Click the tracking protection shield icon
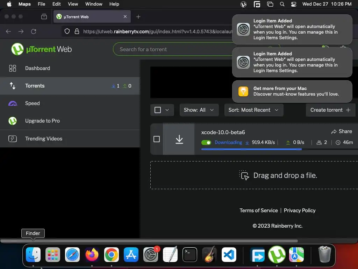 coord(67,31)
